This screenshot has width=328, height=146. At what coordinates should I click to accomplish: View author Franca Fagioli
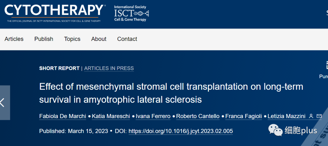[x=244, y=116]
